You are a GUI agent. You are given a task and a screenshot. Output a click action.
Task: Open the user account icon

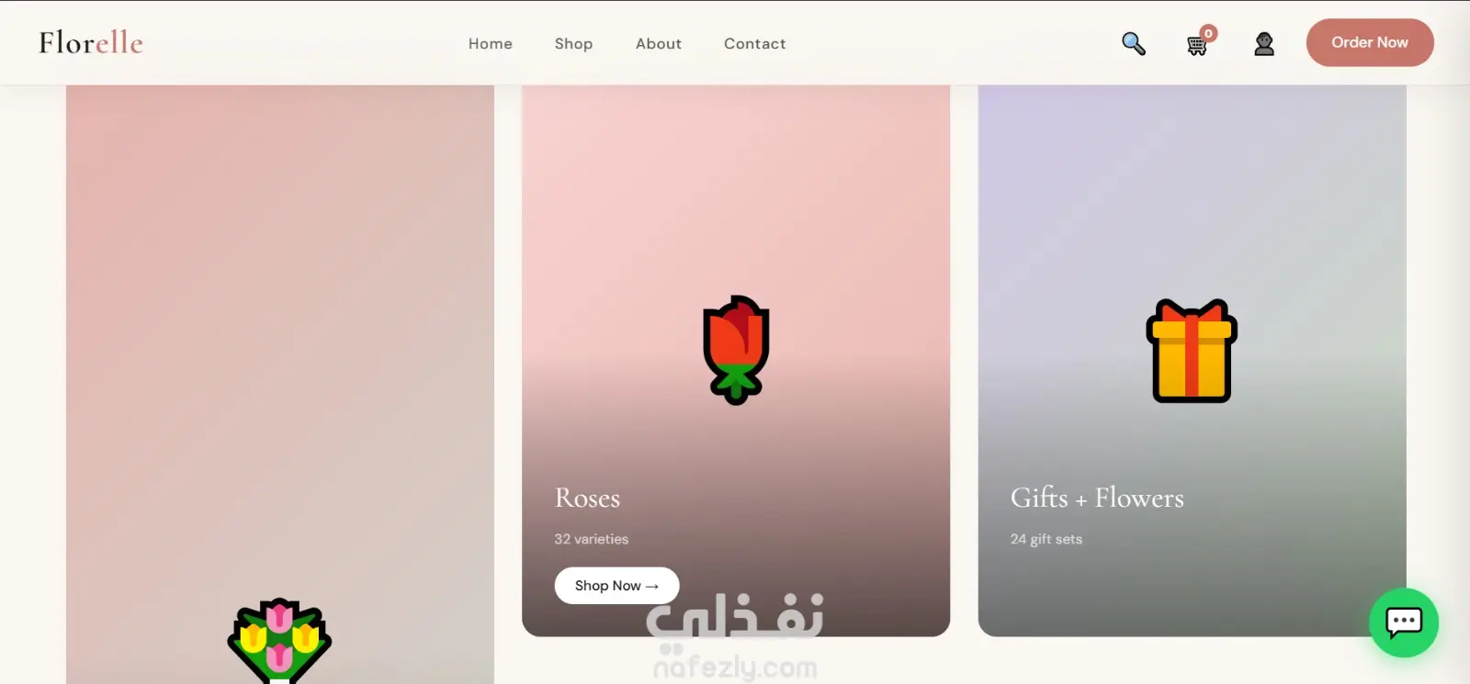tap(1264, 43)
